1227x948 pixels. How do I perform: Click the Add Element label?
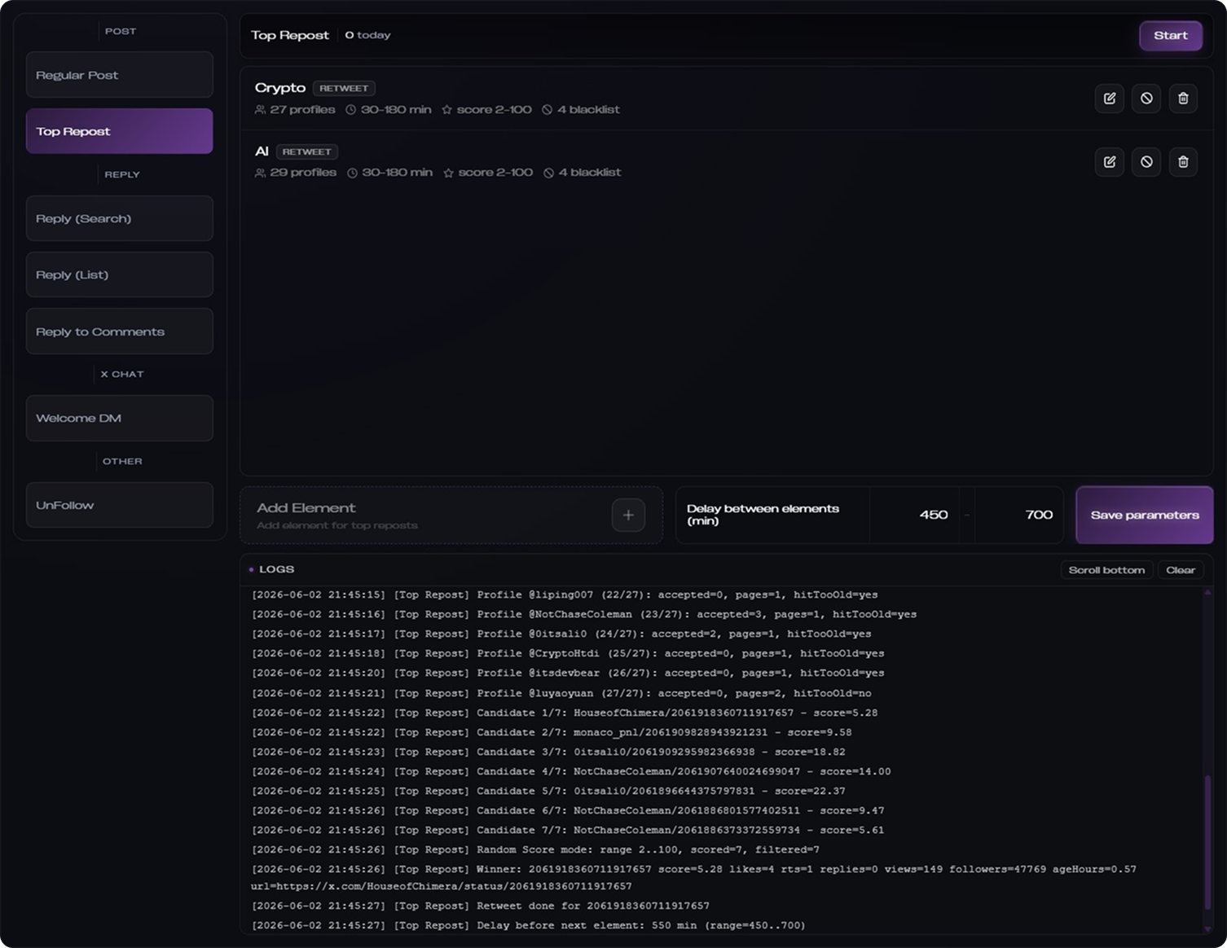[x=306, y=507]
